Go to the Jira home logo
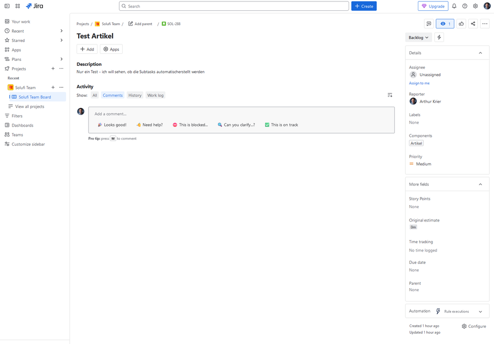The width and height of the screenshot is (494, 344). point(35,6)
